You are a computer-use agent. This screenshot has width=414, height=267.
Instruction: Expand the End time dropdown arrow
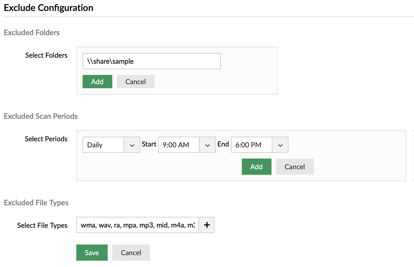coord(280,145)
